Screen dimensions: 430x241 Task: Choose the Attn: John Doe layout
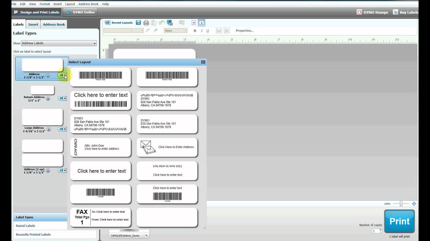(x=100, y=147)
